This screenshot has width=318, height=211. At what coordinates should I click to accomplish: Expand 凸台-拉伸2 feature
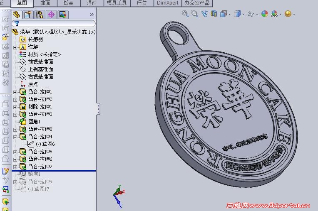click(x=15, y=100)
